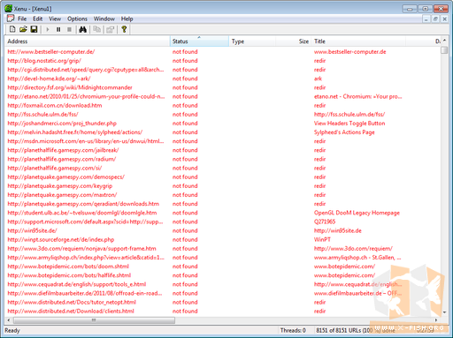453x338 pixels.
Task: Open the Help menu
Action: (x=127, y=19)
